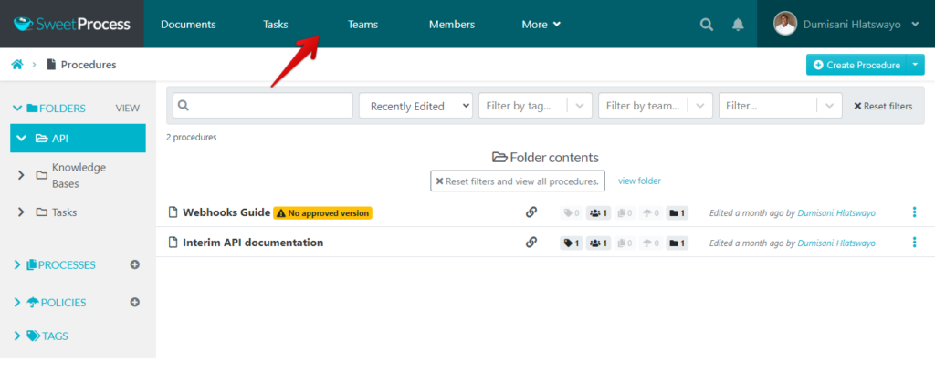The width and height of the screenshot is (935, 383).
Task: Add a new policy with plus icon
Action: (x=134, y=302)
